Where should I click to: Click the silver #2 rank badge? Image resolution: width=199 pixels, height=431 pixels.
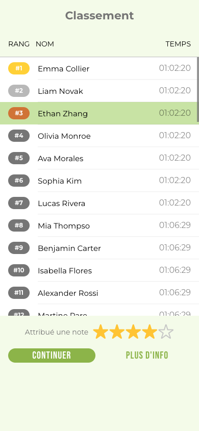coord(19,91)
